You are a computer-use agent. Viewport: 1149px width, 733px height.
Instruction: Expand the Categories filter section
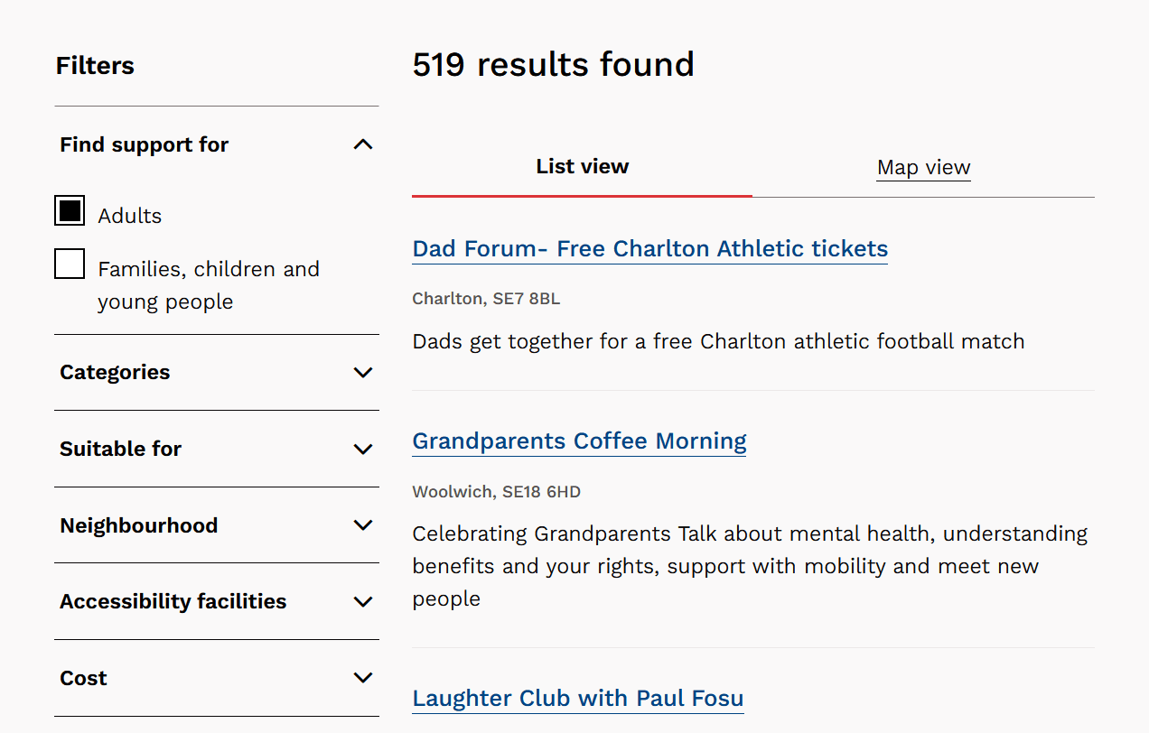217,372
